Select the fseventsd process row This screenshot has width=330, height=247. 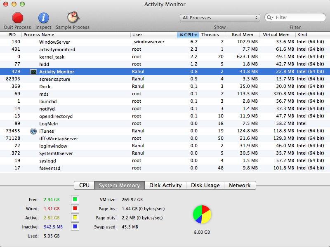click(x=165, y=168)
